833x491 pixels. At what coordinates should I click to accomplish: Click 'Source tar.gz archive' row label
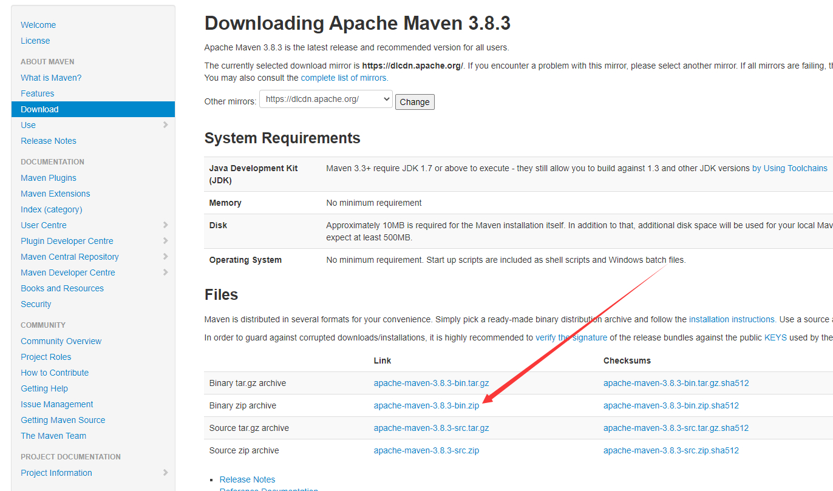(250, 428)
